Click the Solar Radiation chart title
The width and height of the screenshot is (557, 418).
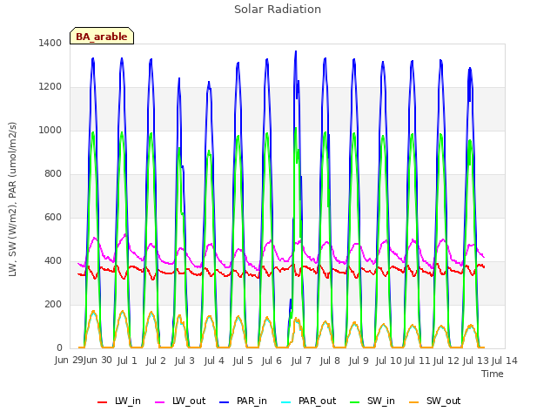(278, 10)
